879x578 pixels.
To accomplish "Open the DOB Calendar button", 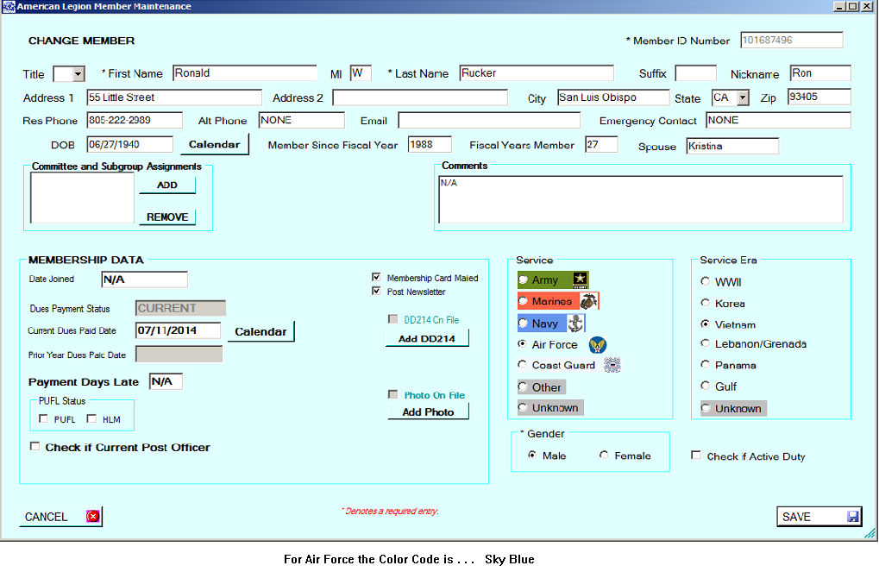I will tap(214, 144).
